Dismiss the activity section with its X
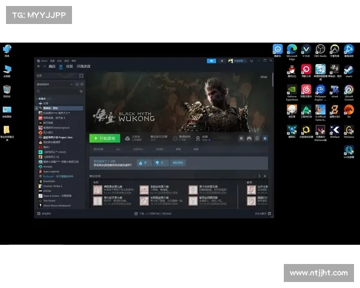360x288 pixels. pos(265,176)
